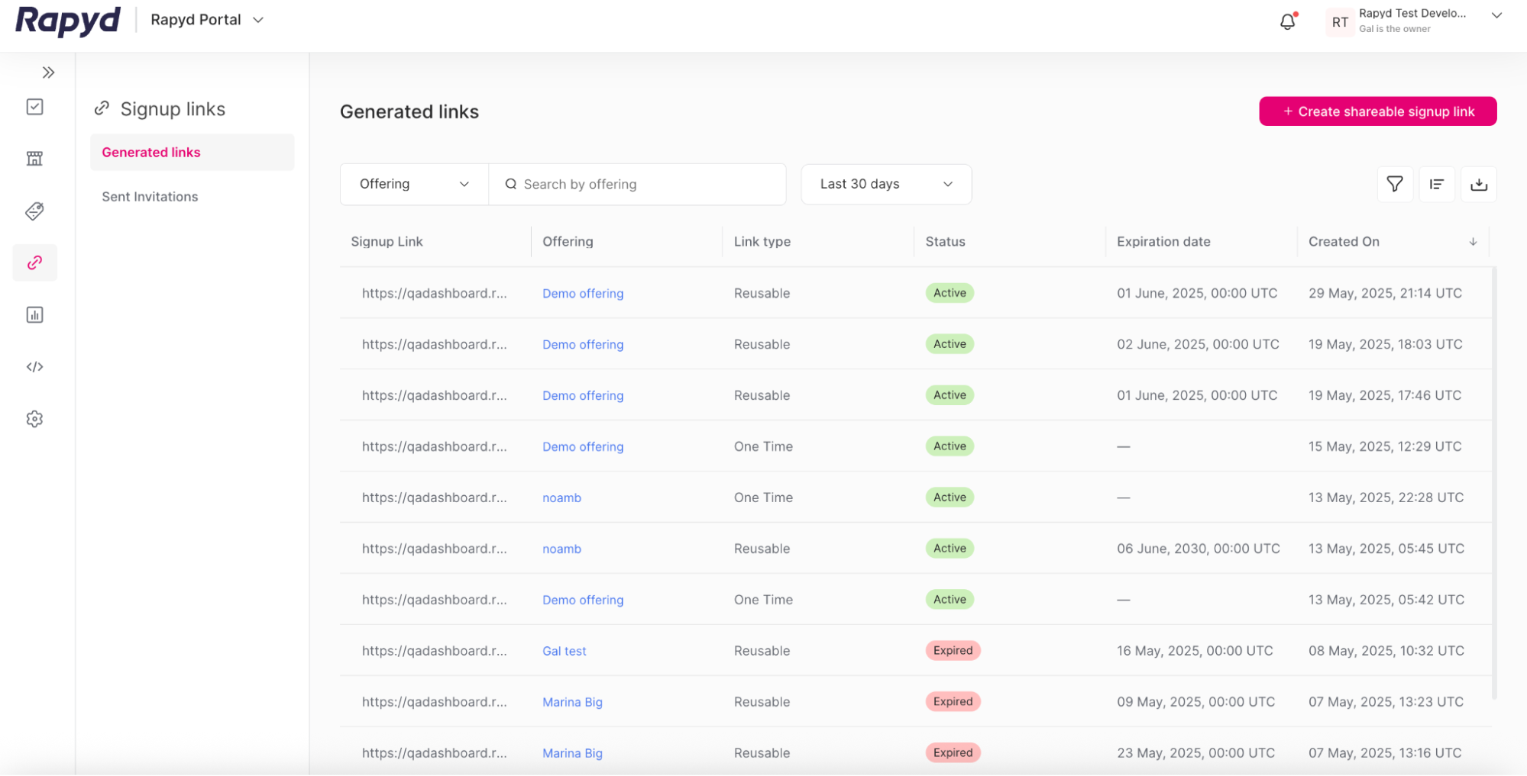This screenshot has width=1527, height=776.
Task: Open the Tasks checklist sidebar icon
Action: tap(34, 107)
